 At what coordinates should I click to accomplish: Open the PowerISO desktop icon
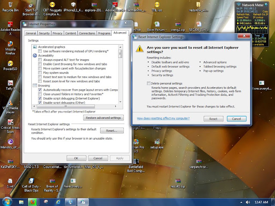(10, 65)
